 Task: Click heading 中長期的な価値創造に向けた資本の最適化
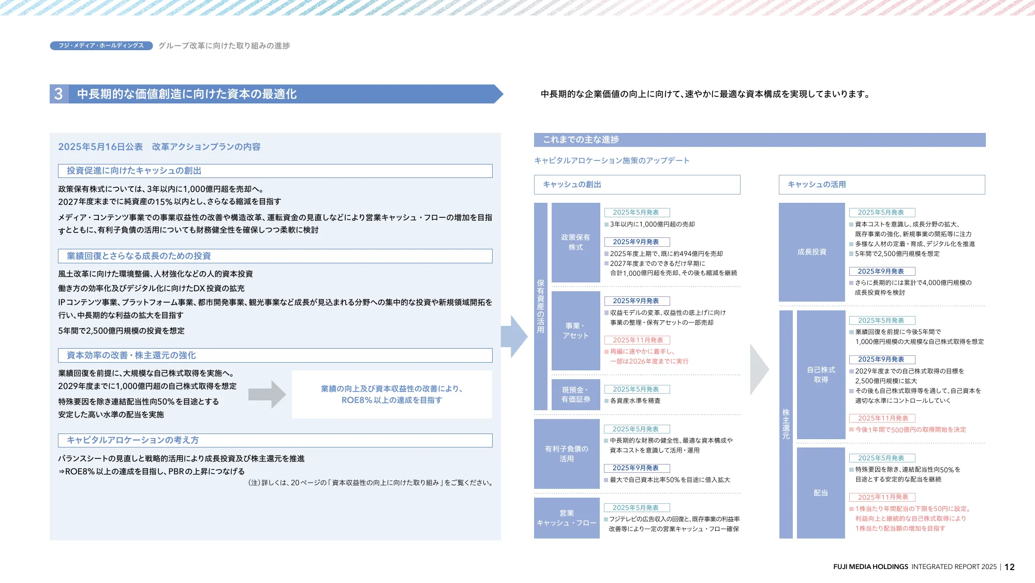tap(187, 94)
